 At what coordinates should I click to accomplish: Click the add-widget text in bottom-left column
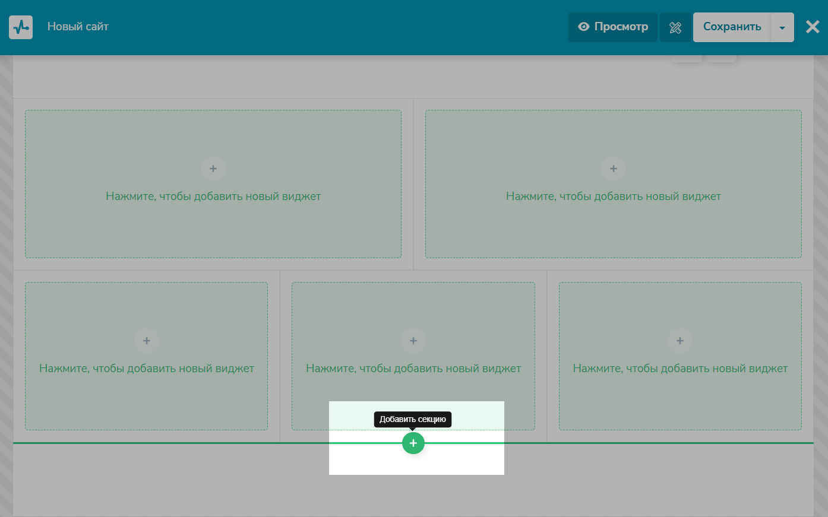pos(147,369)
